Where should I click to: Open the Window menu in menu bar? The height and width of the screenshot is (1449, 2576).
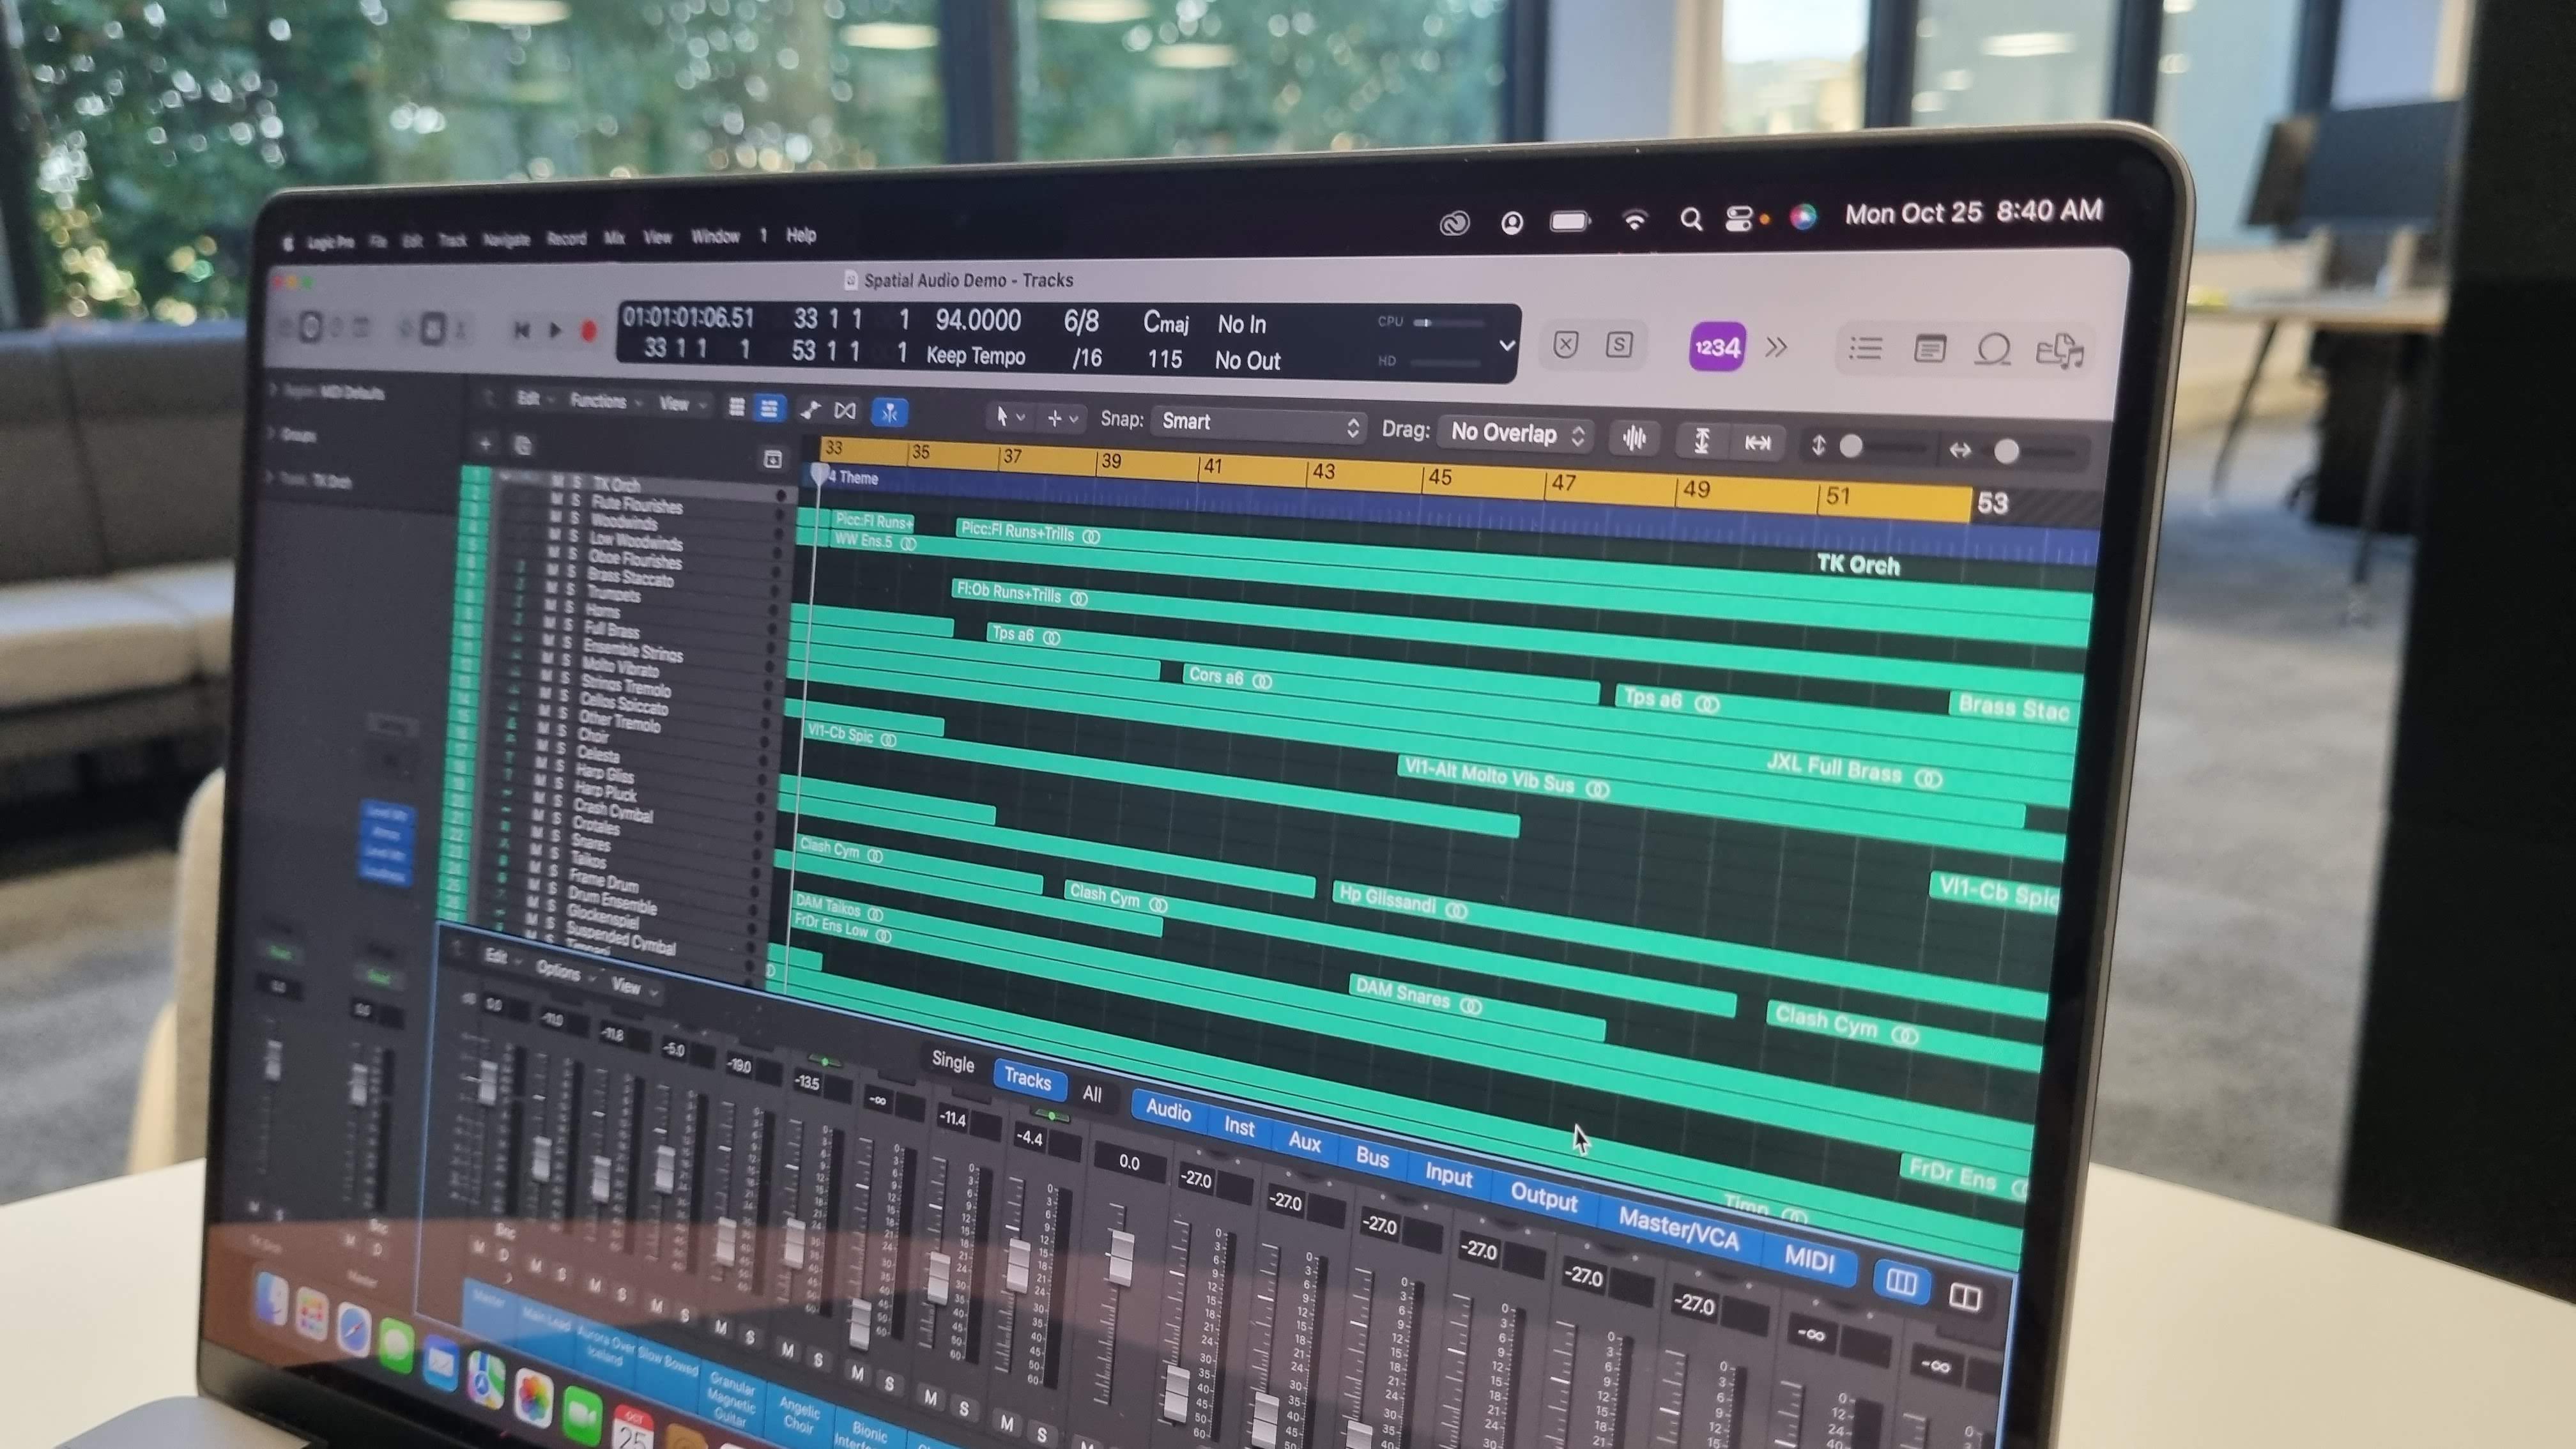pos(715,237)
